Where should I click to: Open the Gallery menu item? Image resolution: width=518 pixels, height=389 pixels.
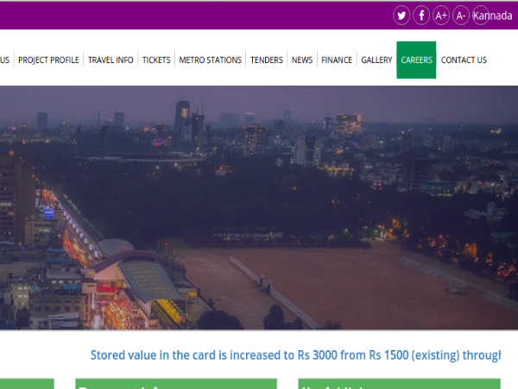[x=376, y=60]
